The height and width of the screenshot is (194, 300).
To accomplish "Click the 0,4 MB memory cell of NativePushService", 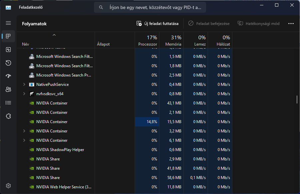I will click(171, 85).
